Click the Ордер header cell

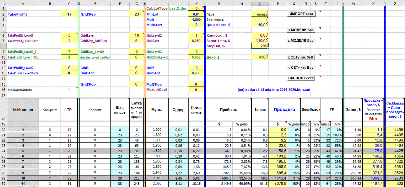(x=178, y=110)
